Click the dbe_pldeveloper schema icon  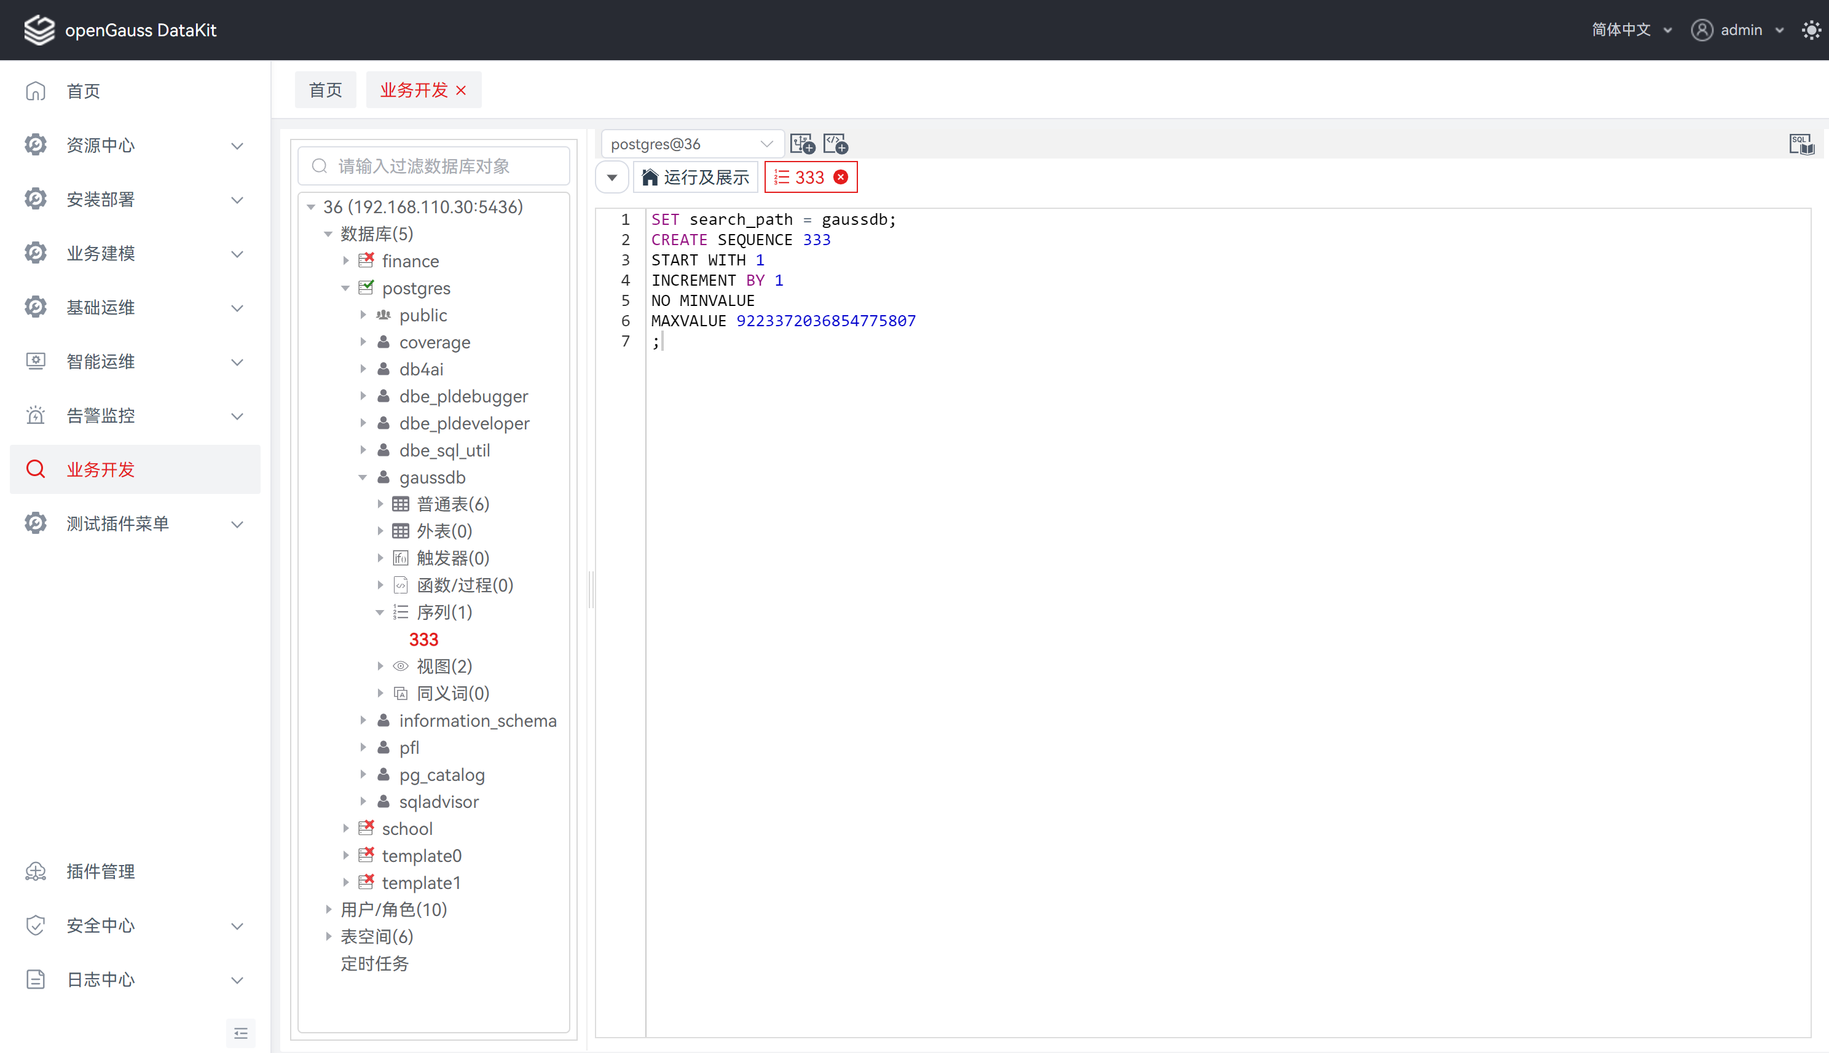pos(384,423)
